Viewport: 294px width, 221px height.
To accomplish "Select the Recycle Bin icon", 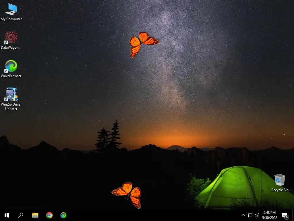I will point(280,183).
